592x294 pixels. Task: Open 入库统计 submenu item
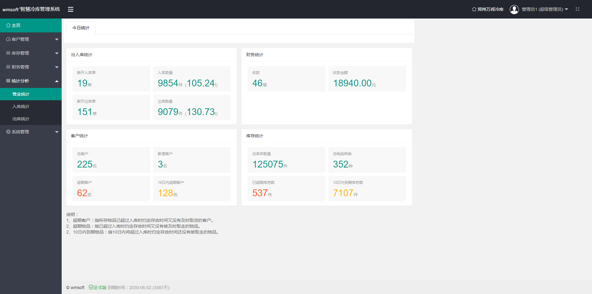[31, 106]
